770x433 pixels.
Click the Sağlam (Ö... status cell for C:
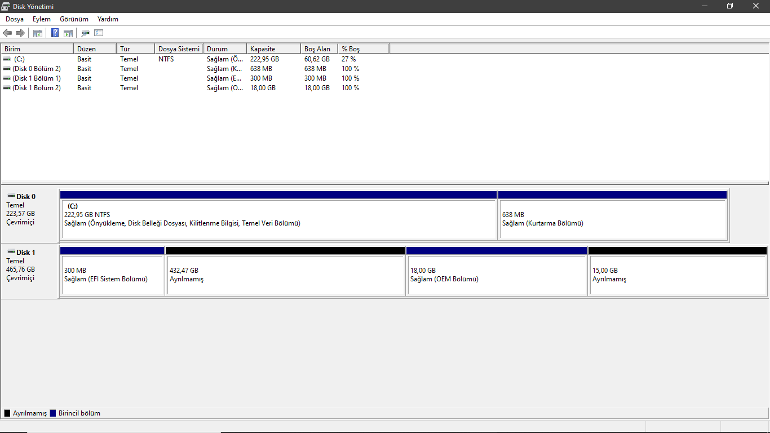[225, 59]
